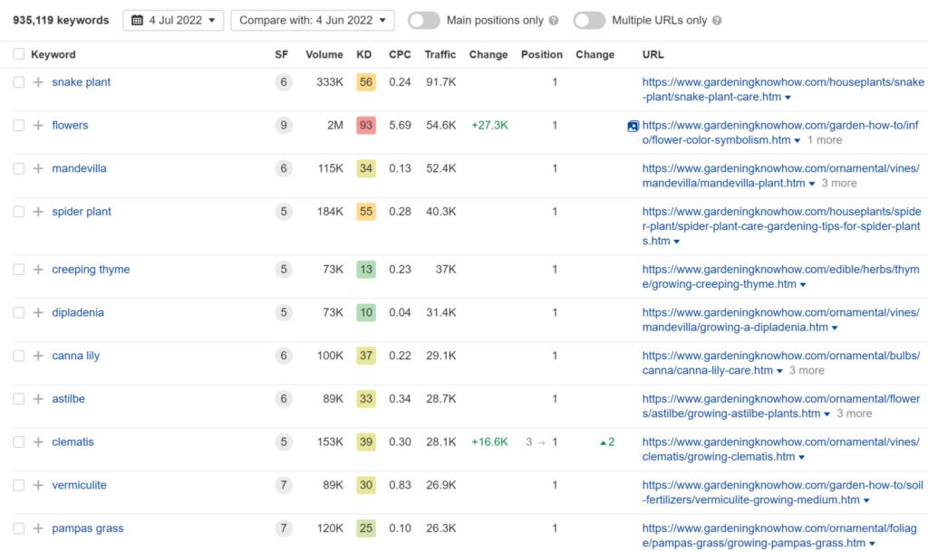
Task: Click the SERP features badge 7 for pampas grass
Action: tap(284, 528)
